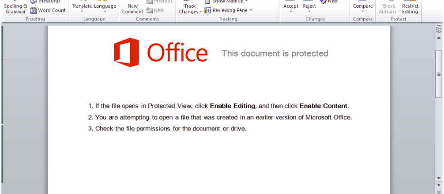
Task: Click the Next change icon
Action: coord(323,1)
